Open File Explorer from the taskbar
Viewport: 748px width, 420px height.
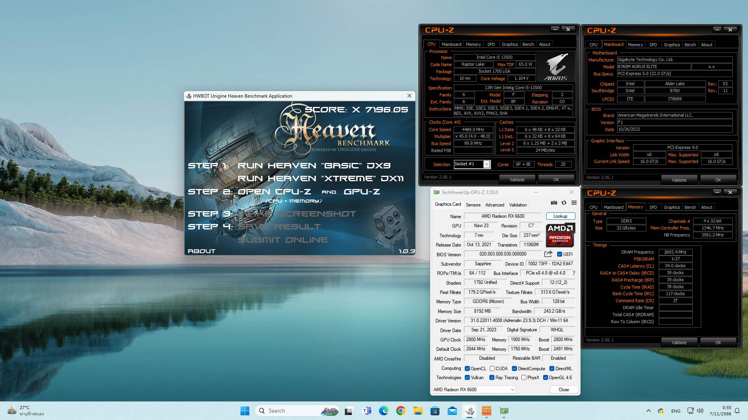coord(418,411)
